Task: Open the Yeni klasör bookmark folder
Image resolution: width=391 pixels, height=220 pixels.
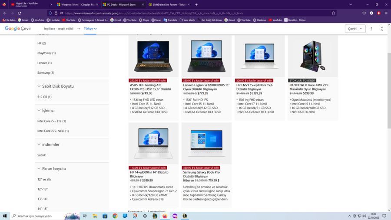Action: click(x=187, y=20)
